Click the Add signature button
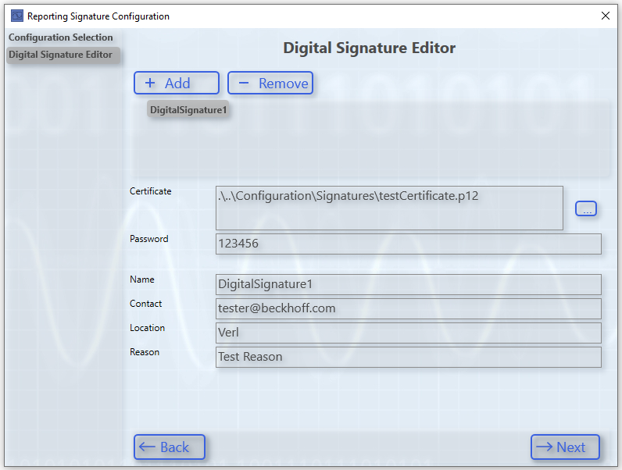 pos(177,83)
